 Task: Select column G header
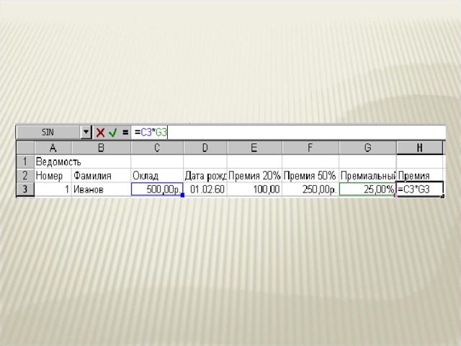[367, 147]
